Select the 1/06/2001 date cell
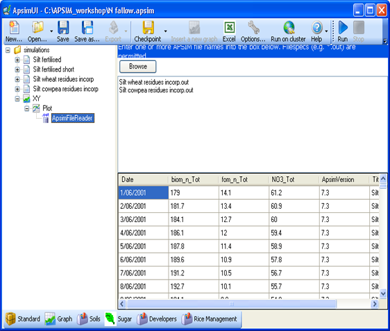Image resolution: width=390 pixels, height=331 pixels. pos(144,193)
